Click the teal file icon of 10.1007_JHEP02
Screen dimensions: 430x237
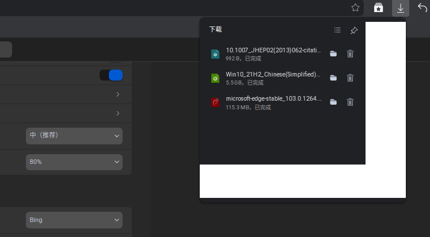[x=215, y=54]
